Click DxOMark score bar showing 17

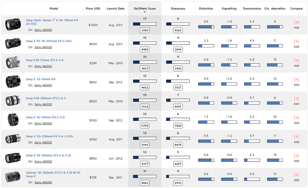click(x=145, y=24)
